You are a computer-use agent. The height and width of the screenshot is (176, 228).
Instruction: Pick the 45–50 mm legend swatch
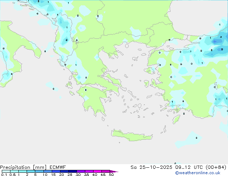pyautogui.click(x=106, y=171)
